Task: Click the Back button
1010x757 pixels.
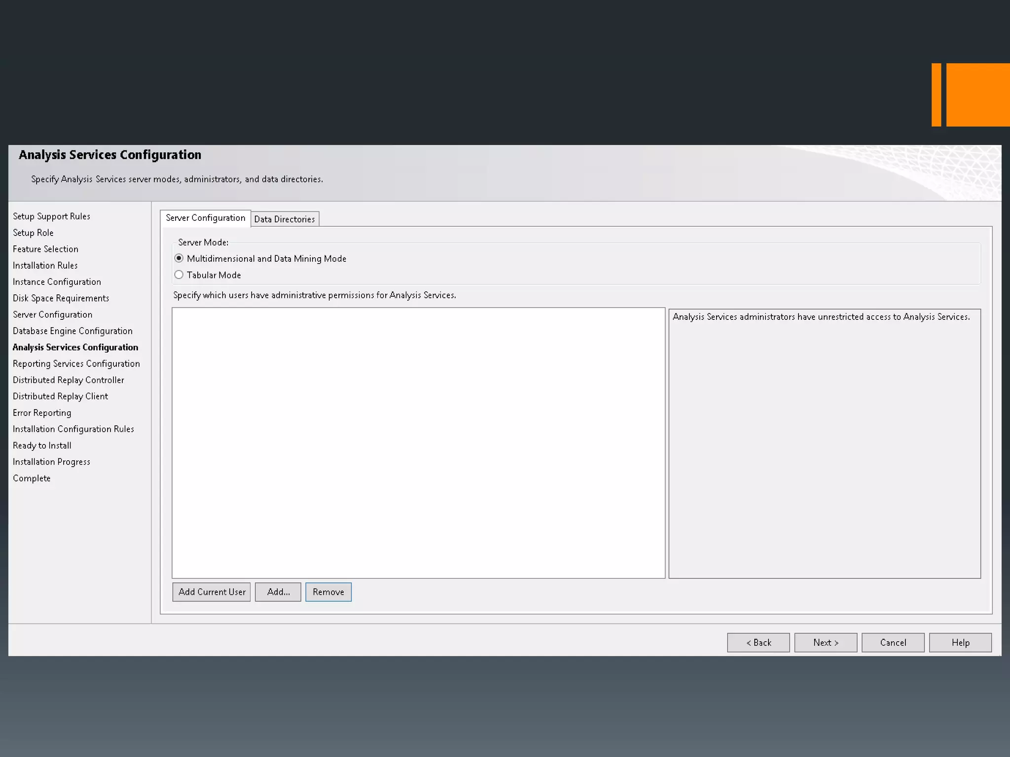Action: click(758, 643)
